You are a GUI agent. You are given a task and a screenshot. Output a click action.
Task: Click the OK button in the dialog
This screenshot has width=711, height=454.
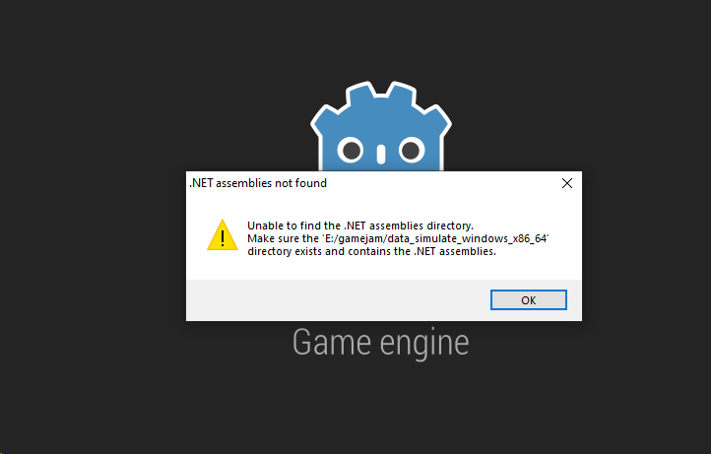coord(528,299)
